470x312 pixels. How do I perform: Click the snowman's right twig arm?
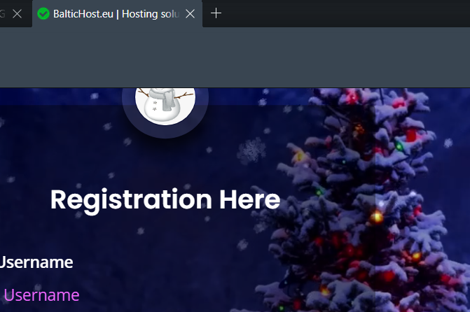pyautogui.click(x=184, y=96)
